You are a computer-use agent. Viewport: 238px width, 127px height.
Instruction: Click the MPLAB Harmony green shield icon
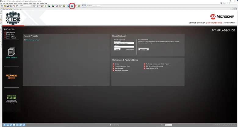pos(64,6)
